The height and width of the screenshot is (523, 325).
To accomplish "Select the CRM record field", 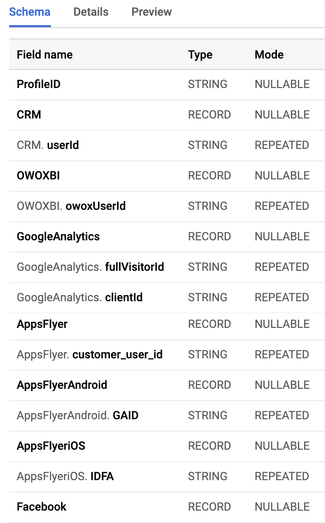I will 29,115.
